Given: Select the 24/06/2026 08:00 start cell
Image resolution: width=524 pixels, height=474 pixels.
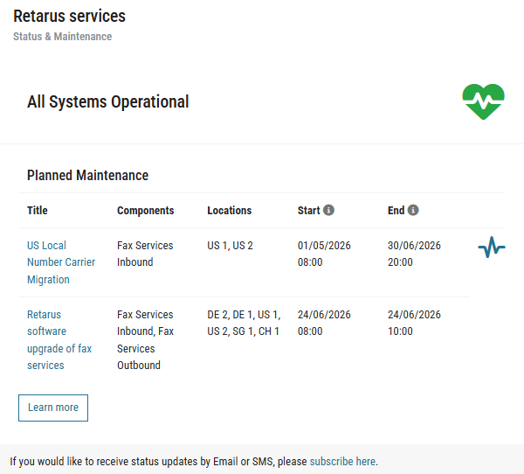Looking at the screenshot, I should coord(324,323).
